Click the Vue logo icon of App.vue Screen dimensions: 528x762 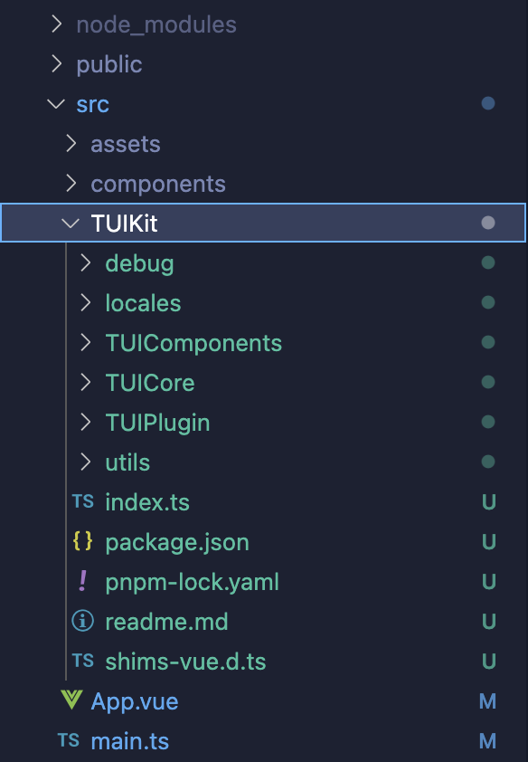pos(71,700)
